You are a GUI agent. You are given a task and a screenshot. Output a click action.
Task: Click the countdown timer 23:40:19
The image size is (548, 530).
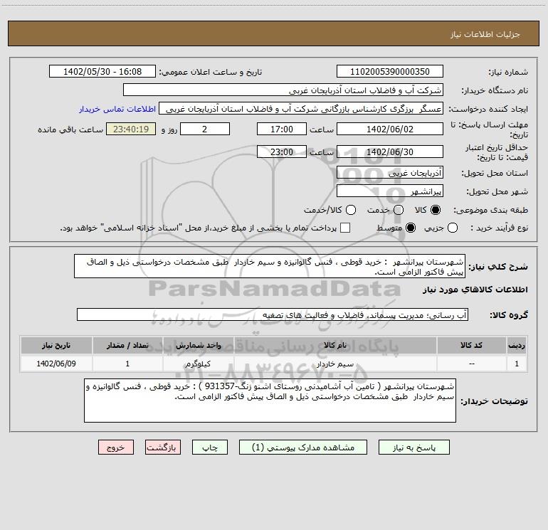pos(131,129)
